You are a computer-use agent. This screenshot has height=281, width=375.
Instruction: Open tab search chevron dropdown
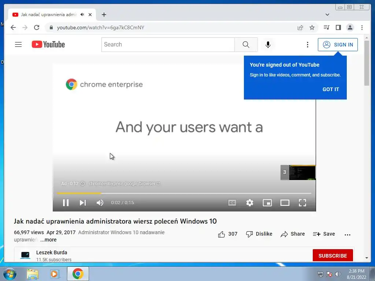pyautogui.click(x=327, y=15)
